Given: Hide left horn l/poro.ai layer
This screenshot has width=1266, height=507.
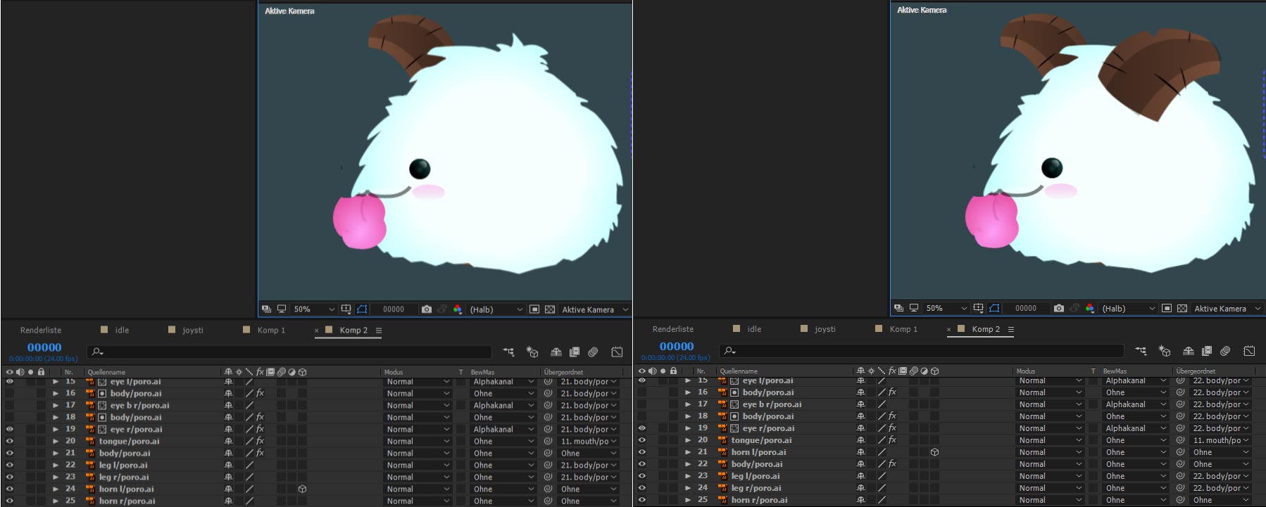Looking at the screenshot, I should click(10, 489).
